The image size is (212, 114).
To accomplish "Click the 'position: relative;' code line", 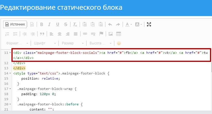I will [41, 78].
